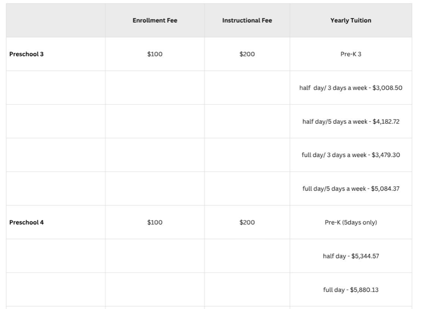
Task: Select the $200 instructional fee for Preschool 3
Action: pyautogui.click(x=247, y=54)
